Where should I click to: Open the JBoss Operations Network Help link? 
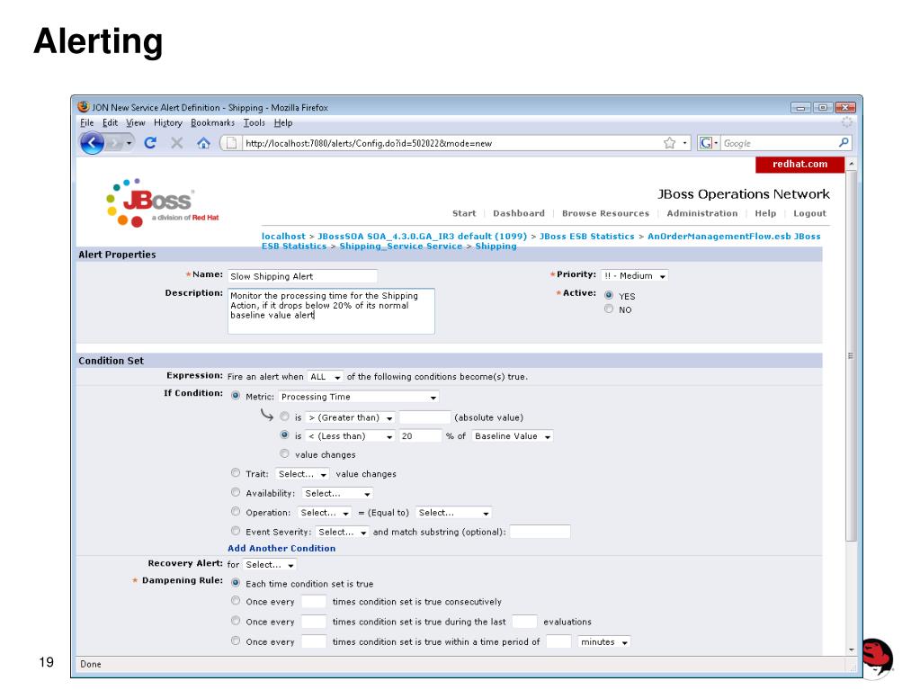[765, 213]
